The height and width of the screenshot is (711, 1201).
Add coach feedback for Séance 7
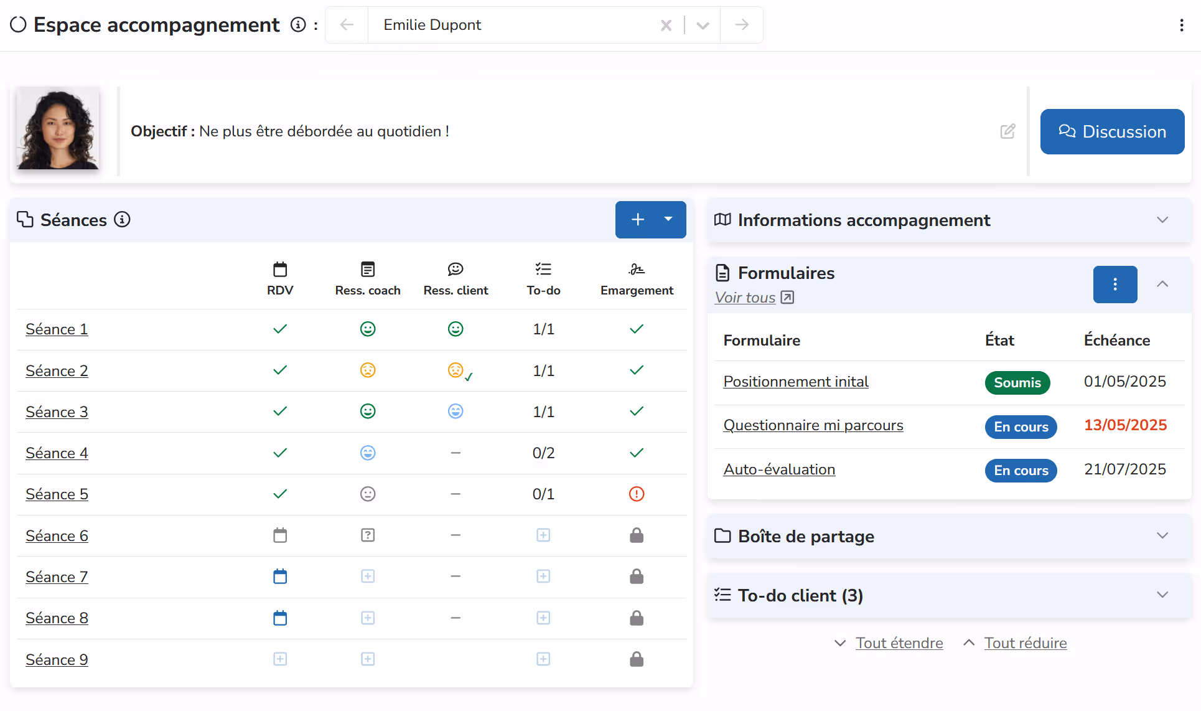tap(368, 576)
